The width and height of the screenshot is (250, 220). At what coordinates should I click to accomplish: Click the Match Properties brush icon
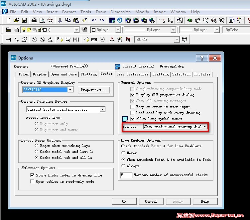84,20
